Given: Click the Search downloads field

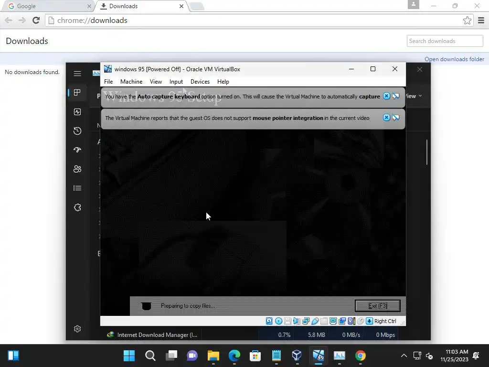Looking at the screenshot, I should click(x=445, y=41).
